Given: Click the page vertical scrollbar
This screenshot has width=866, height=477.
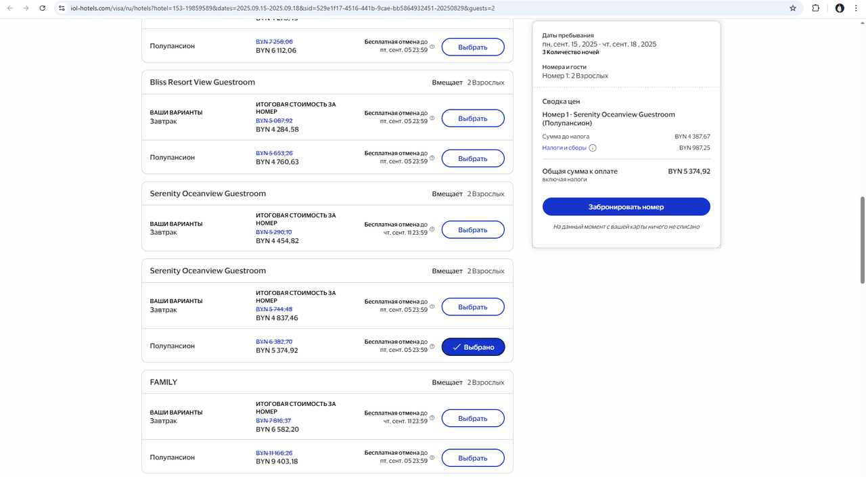Looking at the screenshot, I should [x=862, y=240].
